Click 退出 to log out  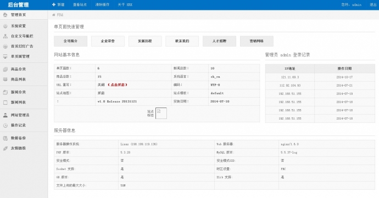coord(373,4)
